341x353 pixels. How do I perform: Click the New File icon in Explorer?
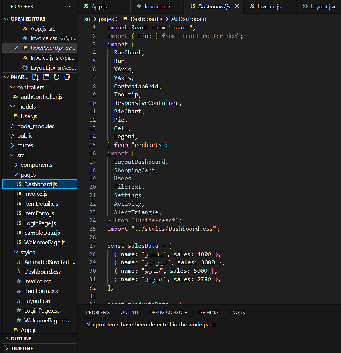[35, 77]
